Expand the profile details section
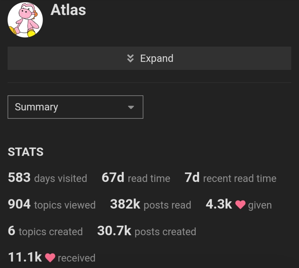299x268 pixels. pyautogui.click(x=149, y=58)
